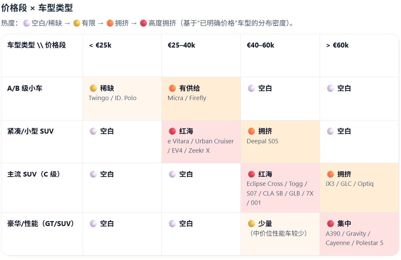Select the > €60k column header
Screen dimensions: 401x260
(x=337, y=45)
